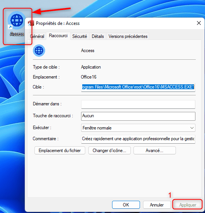Image resolution: width=205 pixels, height=213 pixels.
Task: Switch to the Sécurité tab
Action: point(80,36)
